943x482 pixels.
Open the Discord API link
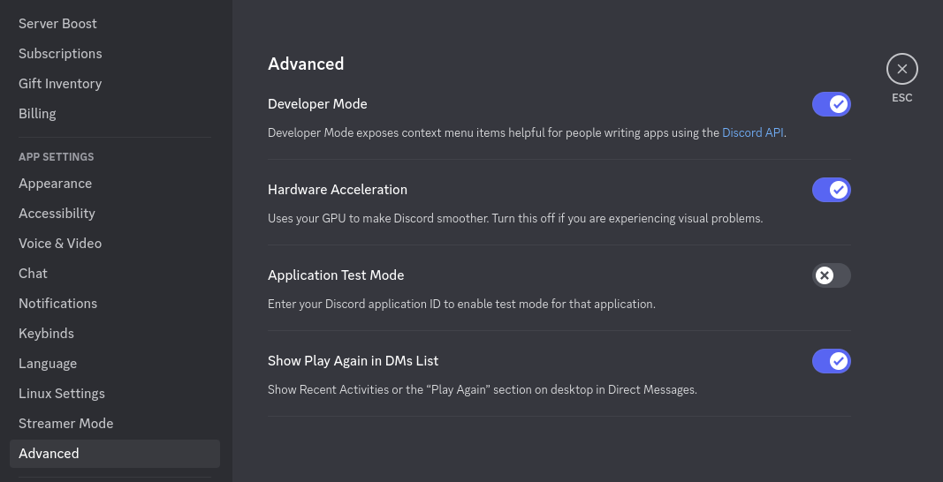(752, 132)
